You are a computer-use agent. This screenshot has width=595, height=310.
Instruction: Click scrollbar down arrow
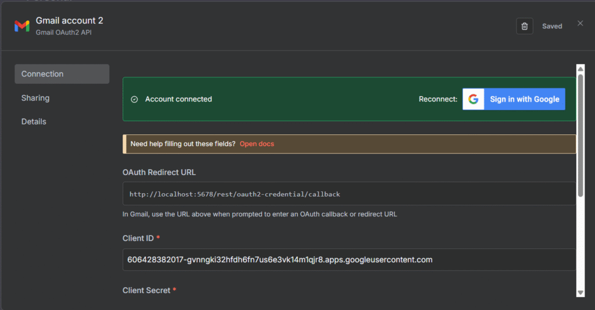580,293
